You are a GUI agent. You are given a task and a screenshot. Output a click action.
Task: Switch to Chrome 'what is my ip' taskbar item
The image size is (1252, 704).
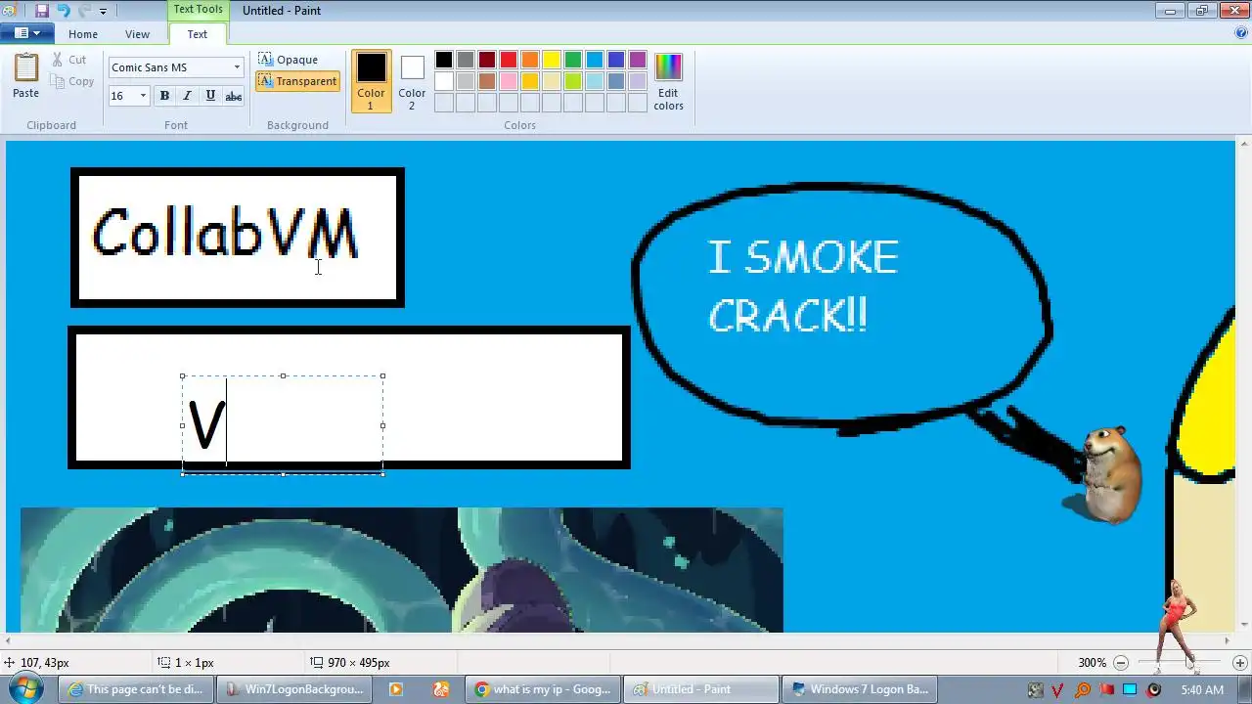[x=544, y=689]
